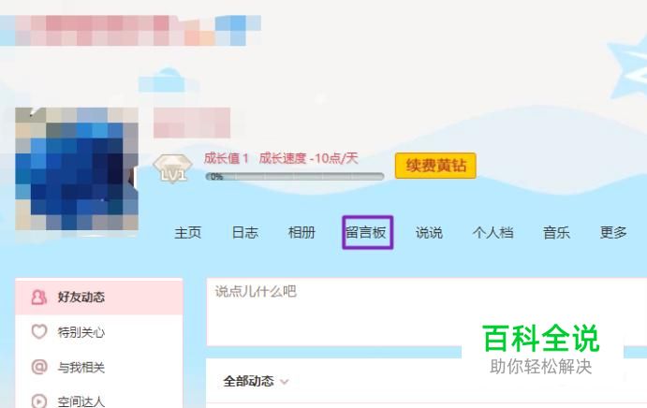Open the 说说 tab
This screenshot has width=647, height=408.
[x=429, y=233]
